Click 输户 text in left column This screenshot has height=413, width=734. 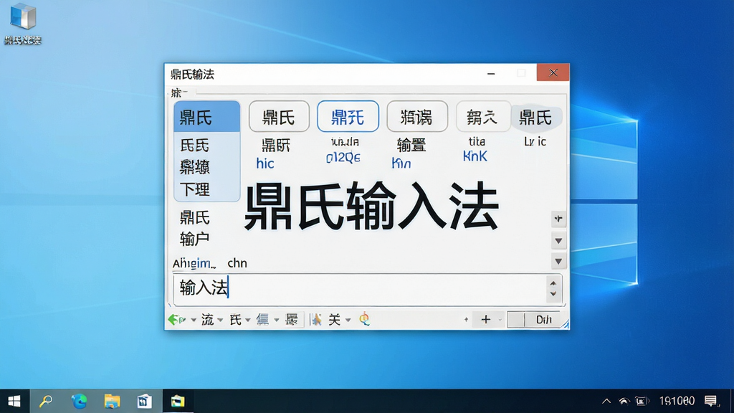(195, 239)
